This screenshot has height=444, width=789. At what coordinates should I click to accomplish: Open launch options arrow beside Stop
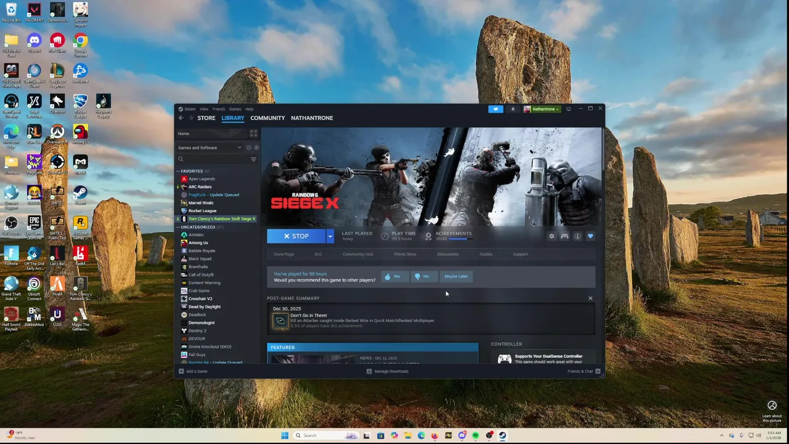click(x=330, y=236)
